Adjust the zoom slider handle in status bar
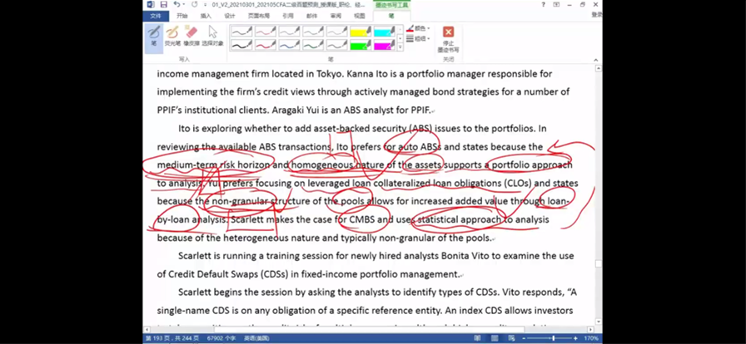Screen dimensions: 746x344 pos(553,338)
